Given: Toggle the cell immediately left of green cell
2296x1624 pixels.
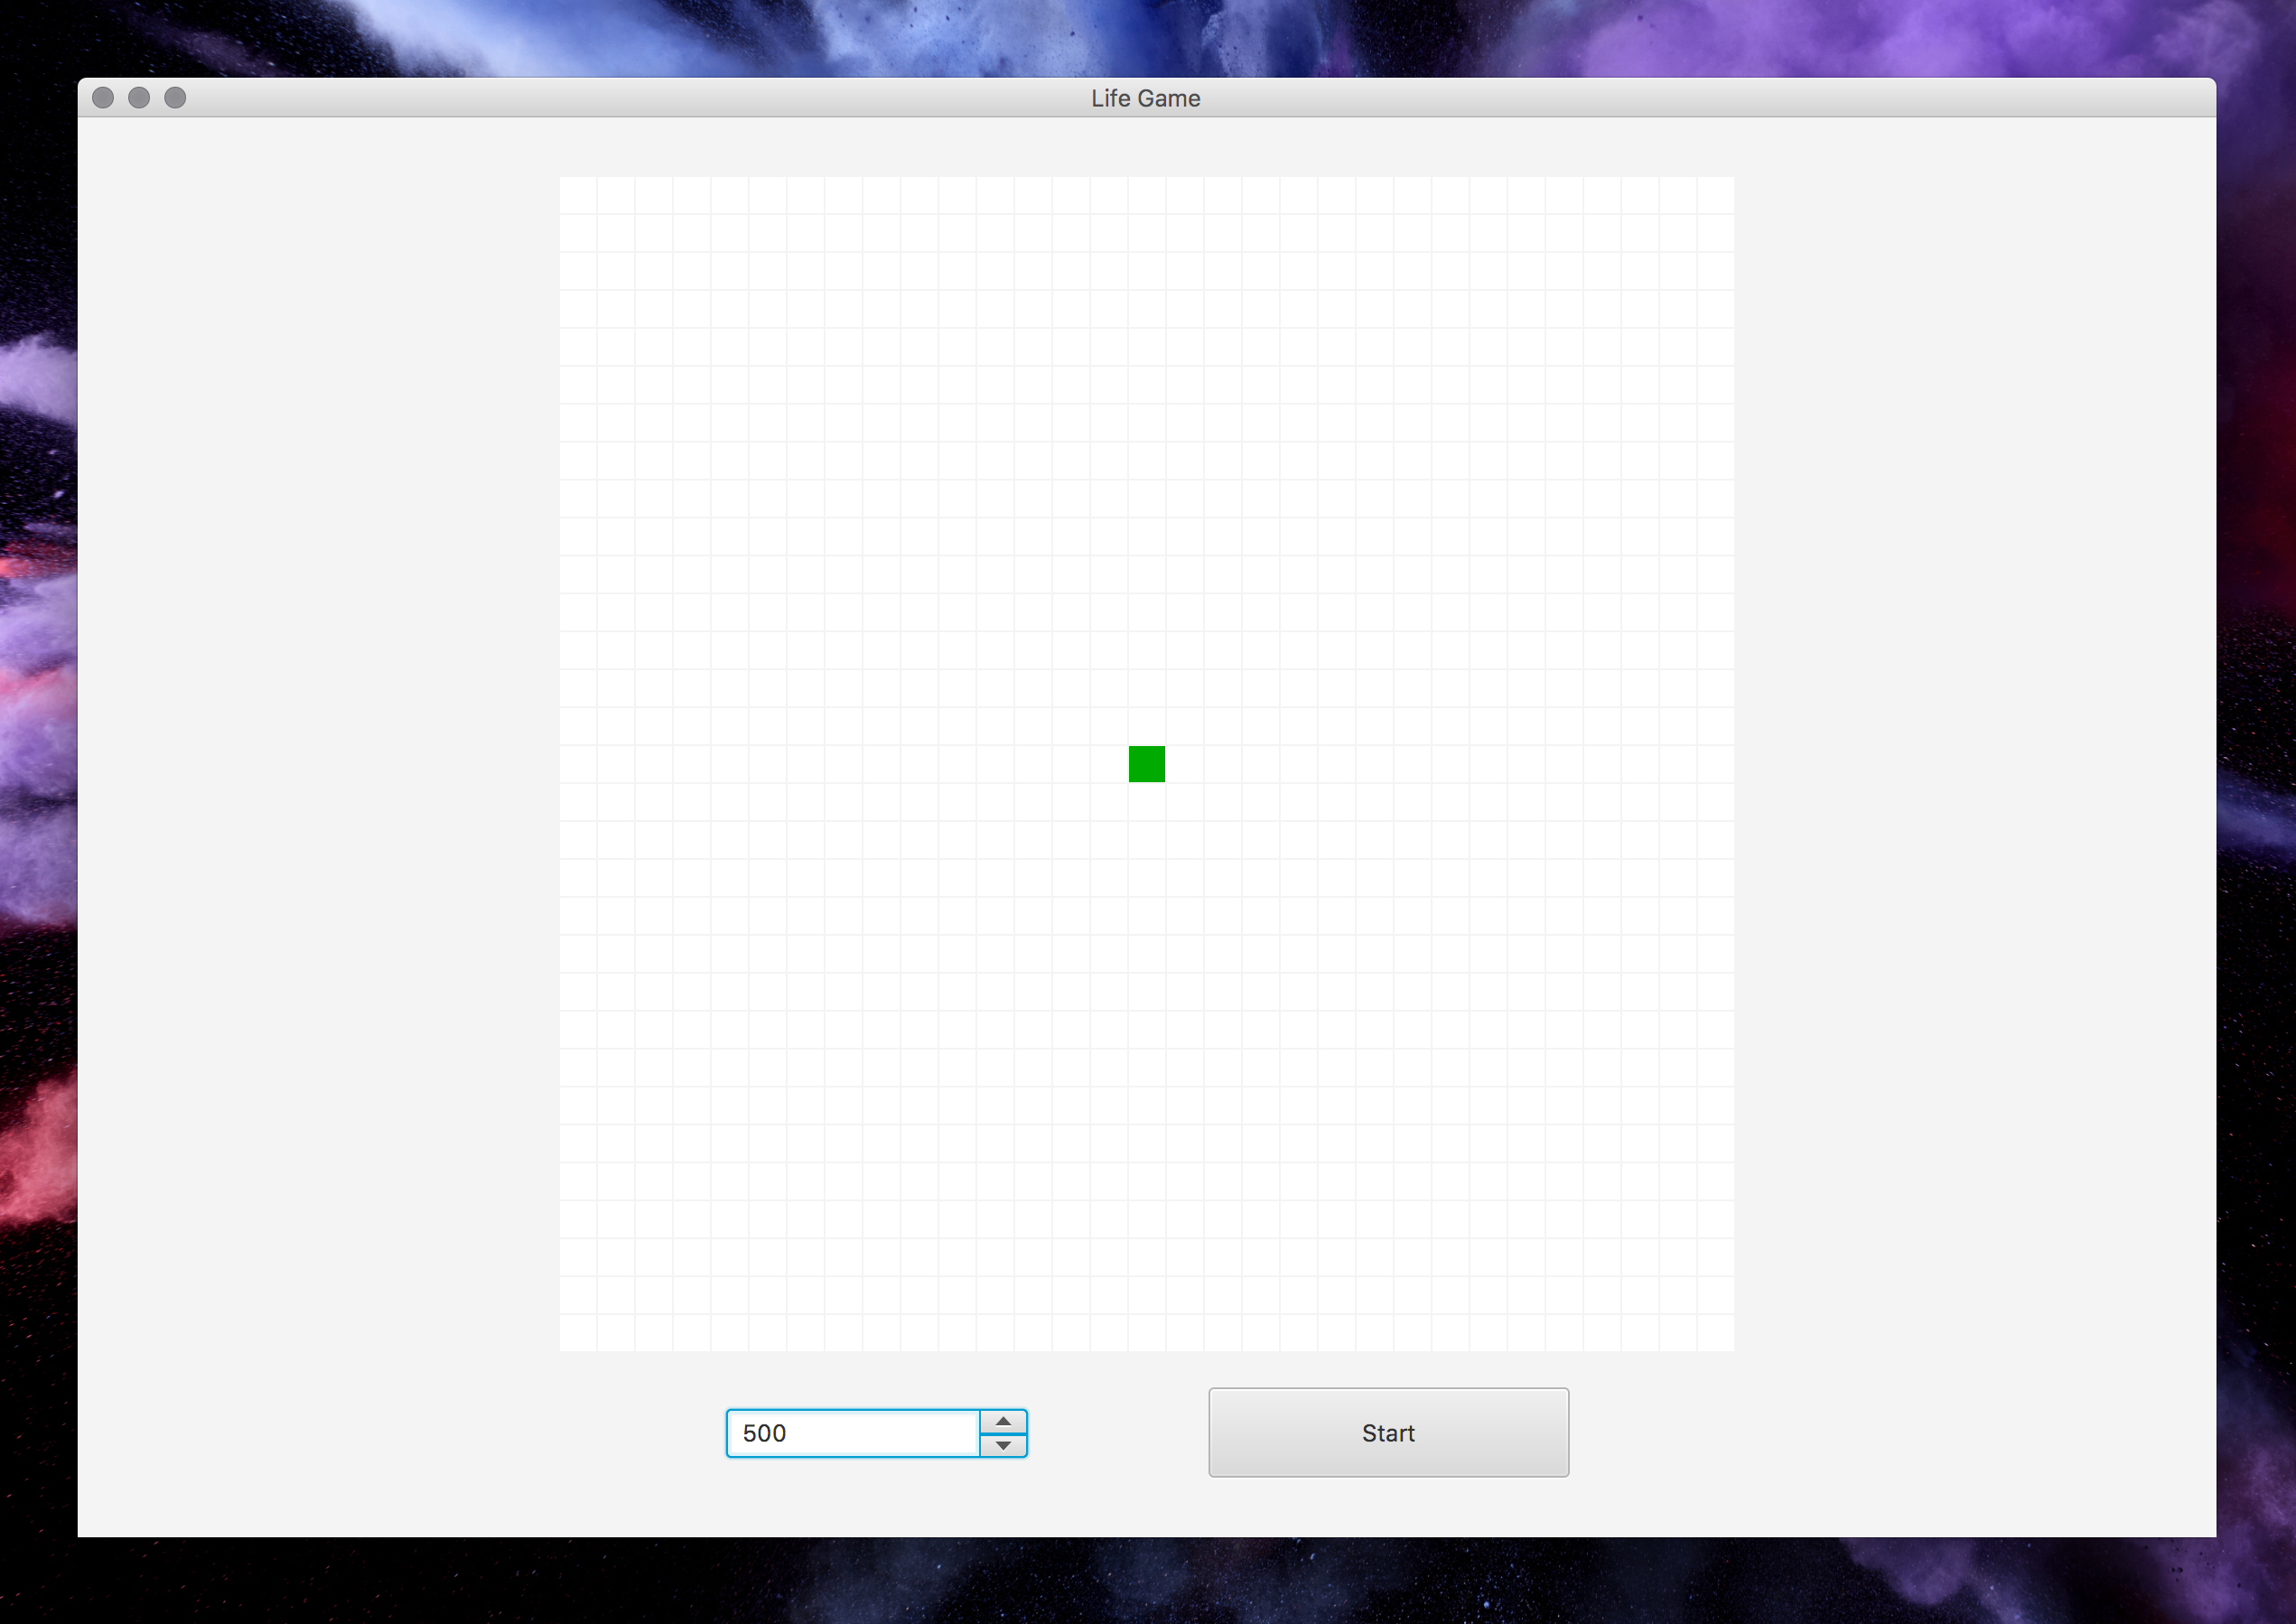Looking at the screenshot, I should 1109,764.
